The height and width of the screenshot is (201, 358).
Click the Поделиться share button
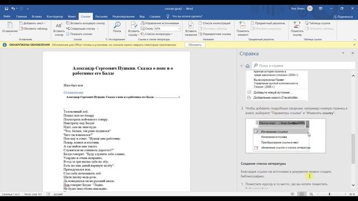343,16
